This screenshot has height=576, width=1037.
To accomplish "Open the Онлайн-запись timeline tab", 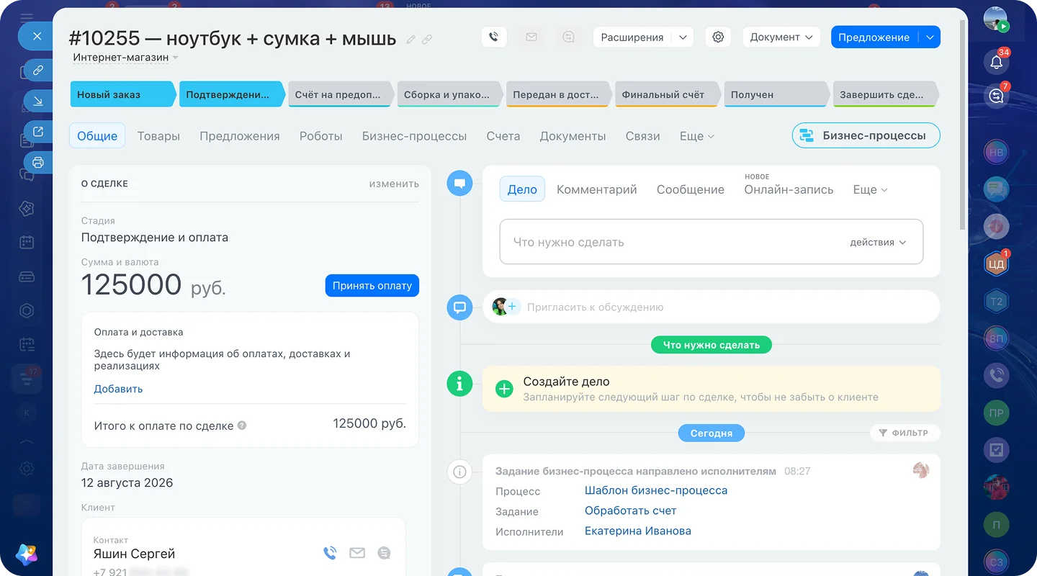I will (789, 189).
